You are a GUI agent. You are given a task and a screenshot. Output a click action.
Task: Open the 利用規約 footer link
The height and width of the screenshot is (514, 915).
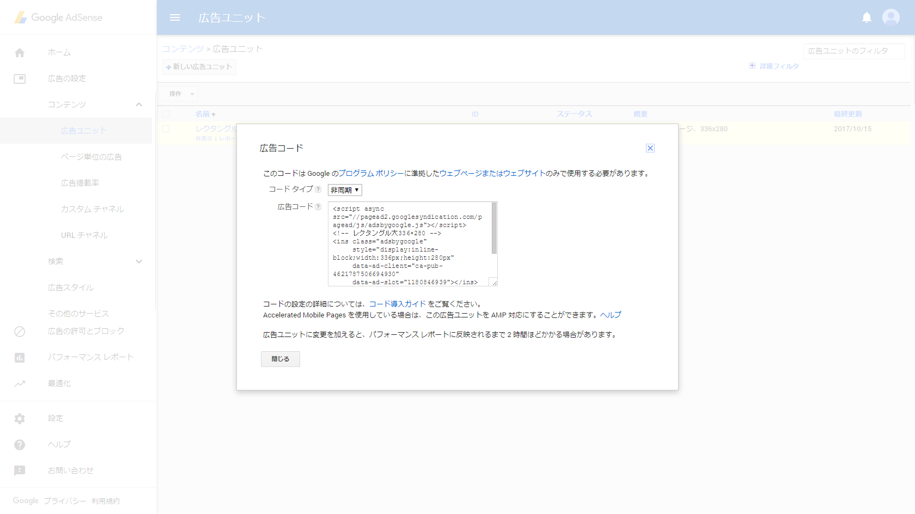pos(106,501)
